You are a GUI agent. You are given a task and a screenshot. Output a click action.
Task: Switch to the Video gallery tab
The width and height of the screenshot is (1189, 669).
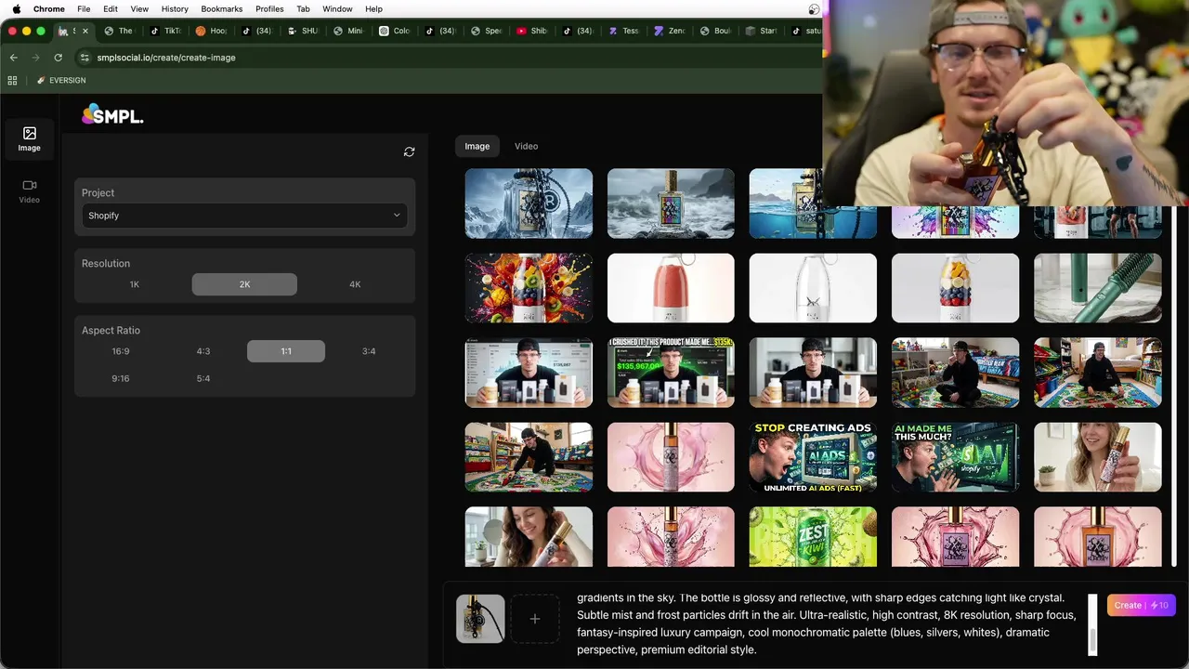click(527, 146)
